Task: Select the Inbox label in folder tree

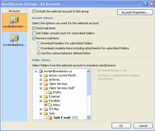Action: pyautogui.click(x=57, y=105)
